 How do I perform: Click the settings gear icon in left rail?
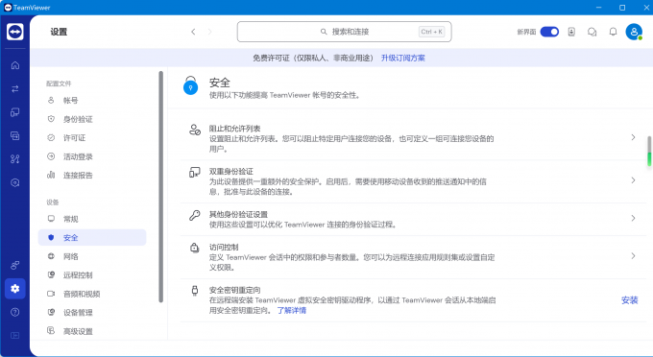tap(15, 288)
